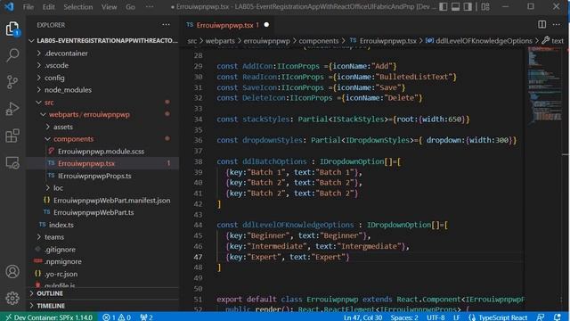Open the Selection menu
Screen dimensions: 570x321
78,7
